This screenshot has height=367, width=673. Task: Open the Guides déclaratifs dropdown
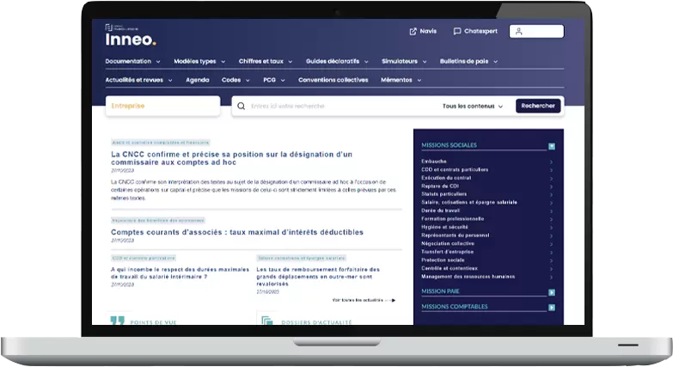pyautogui.click(x=337, y=61)
